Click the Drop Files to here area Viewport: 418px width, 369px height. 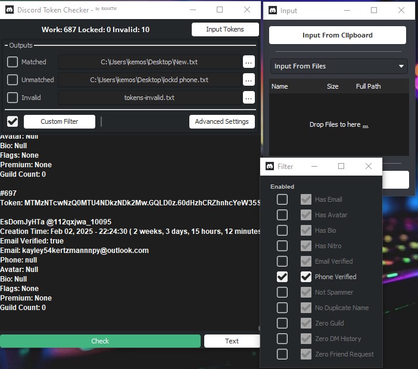339,124
